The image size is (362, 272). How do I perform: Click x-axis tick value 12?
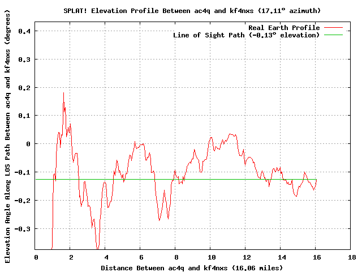[x=247, y=257]
